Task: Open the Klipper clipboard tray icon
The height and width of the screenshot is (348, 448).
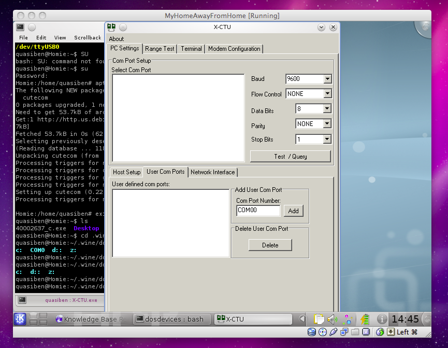Action: [x=319, y=319]
